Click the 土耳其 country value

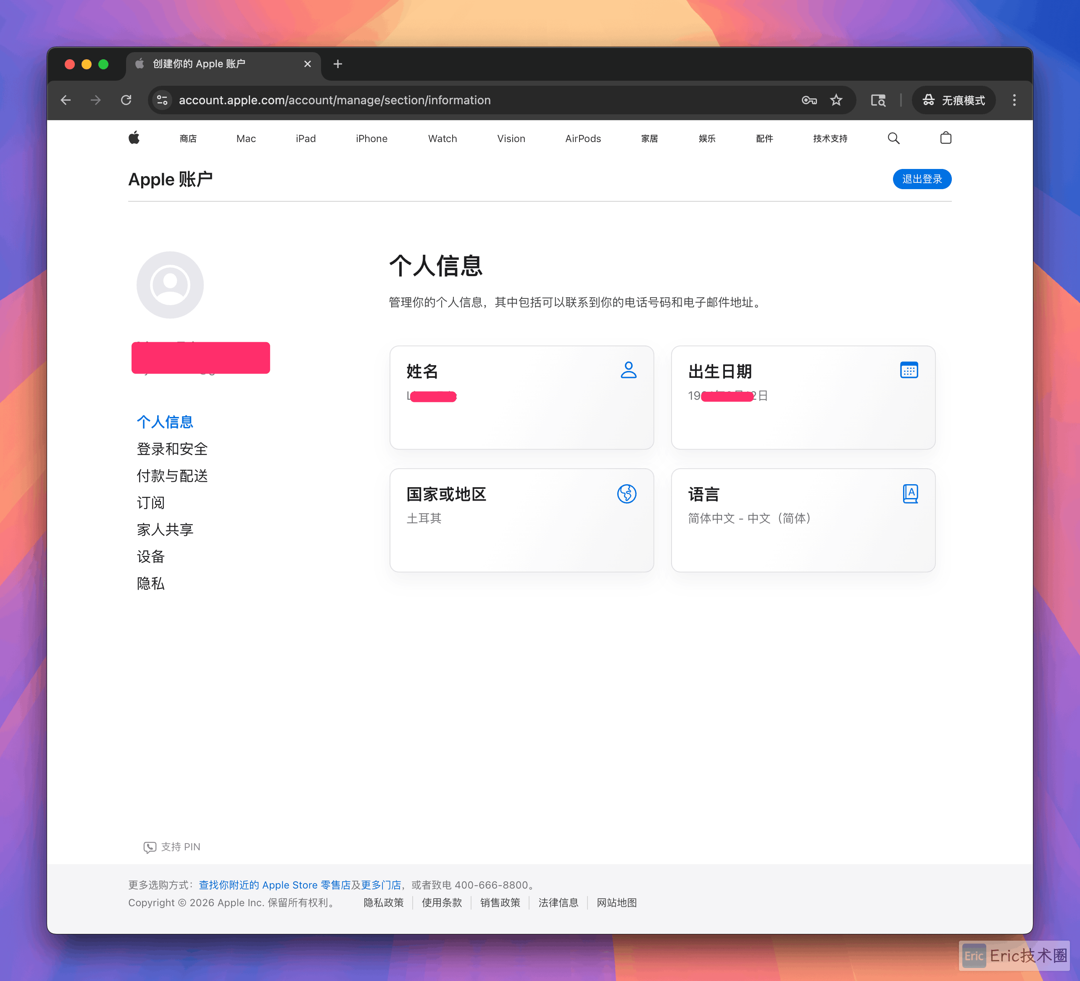424,518
